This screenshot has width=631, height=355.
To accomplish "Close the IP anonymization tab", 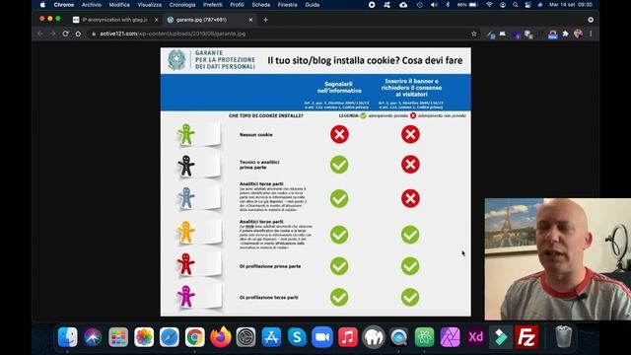I will point(157,20).
